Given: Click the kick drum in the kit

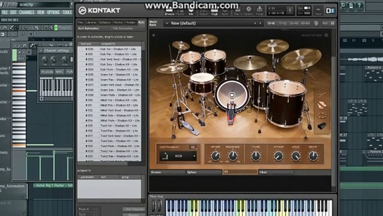Looking at the screenshot, I should tap(232, 95).
